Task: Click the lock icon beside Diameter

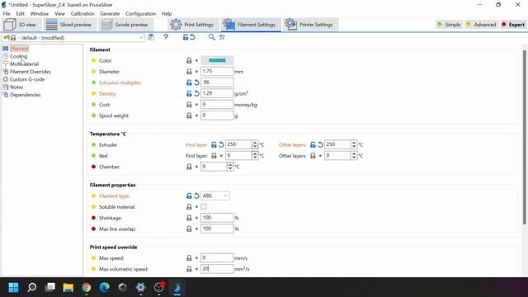Action: tap(189, 72)
